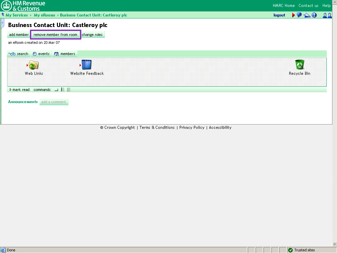This screenshot has width=337, height=253.
Task: Click the Trusted sites status bar zone
Action: click(304, 250)
